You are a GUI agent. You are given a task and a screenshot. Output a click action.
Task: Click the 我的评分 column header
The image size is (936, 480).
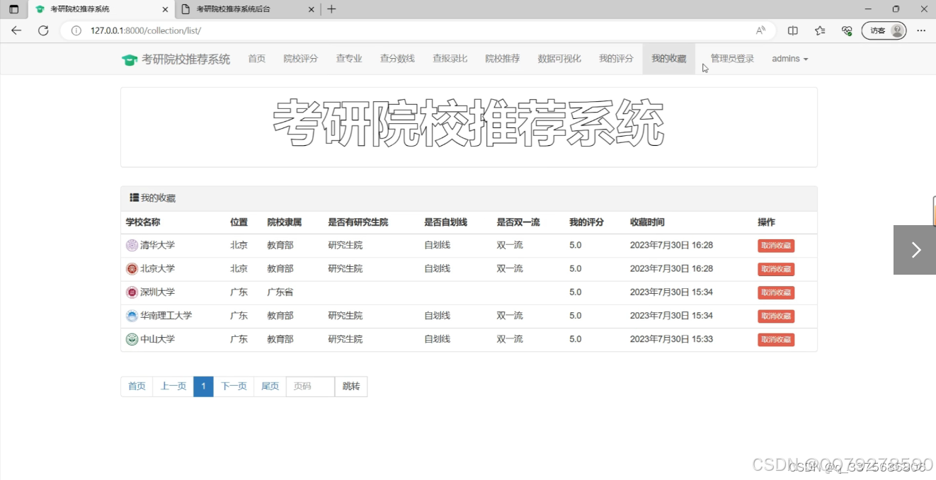click(586, 222)
